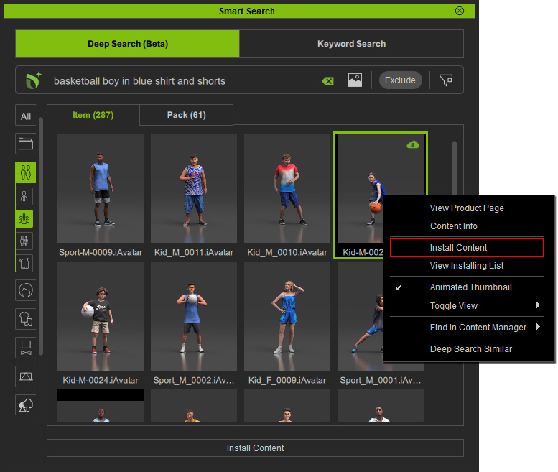Screen dimensions: 558x472
Task: Click the Sport-M-0009.iAvatar file name
Action: 101,252
